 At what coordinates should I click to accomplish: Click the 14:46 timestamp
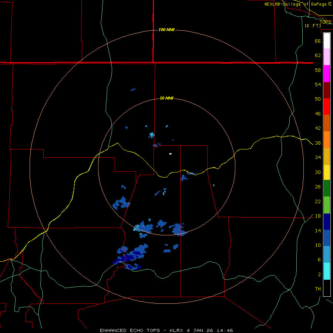(x=225, y=330)
